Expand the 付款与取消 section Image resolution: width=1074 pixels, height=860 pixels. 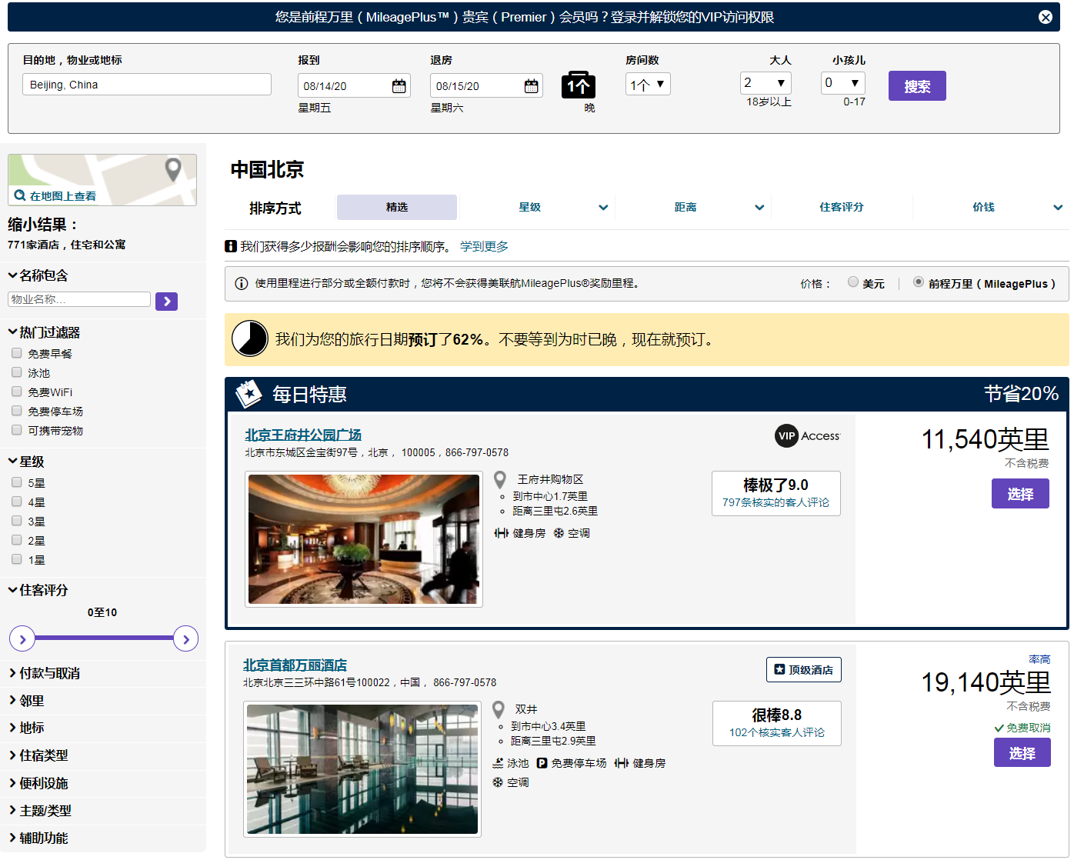pyautogui.click(x=45, y=673)
